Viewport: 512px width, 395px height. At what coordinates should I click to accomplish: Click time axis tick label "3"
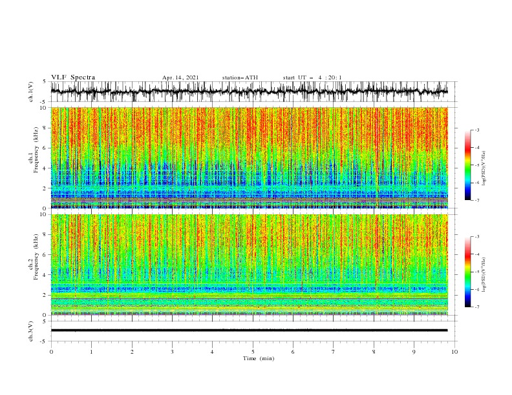172,352
